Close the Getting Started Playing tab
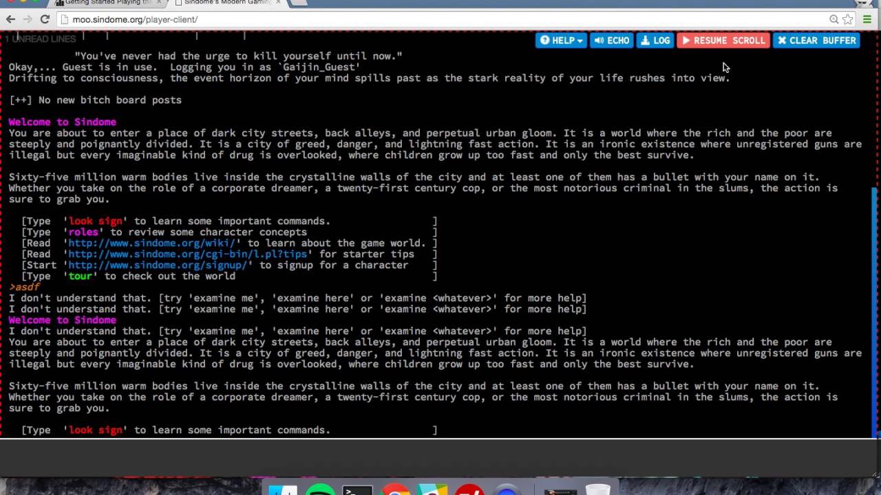The image size is (881, 495). click(x=158, y=3)
